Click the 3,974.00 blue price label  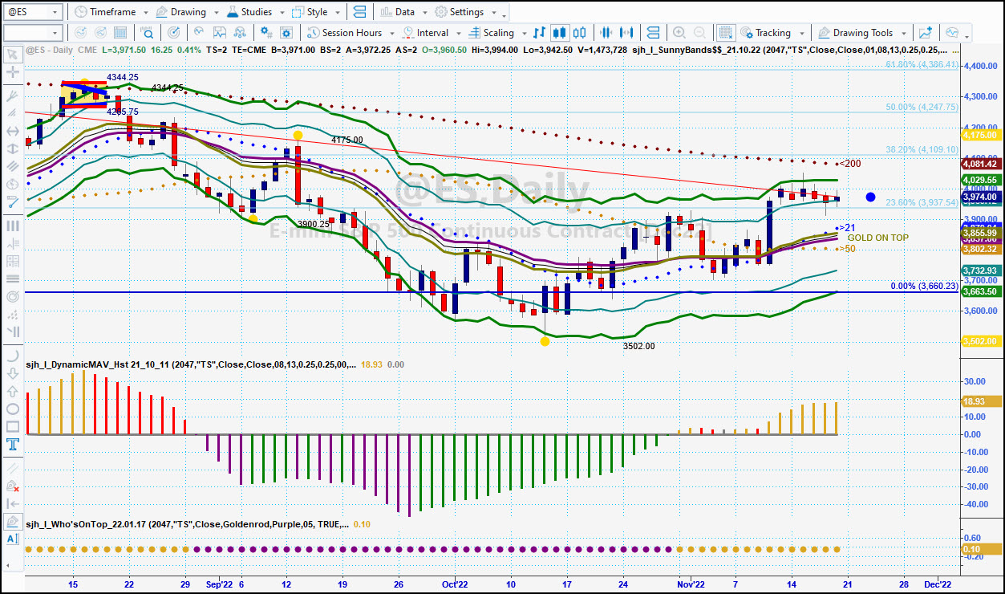pyautogui.click(x=980, y=197)
